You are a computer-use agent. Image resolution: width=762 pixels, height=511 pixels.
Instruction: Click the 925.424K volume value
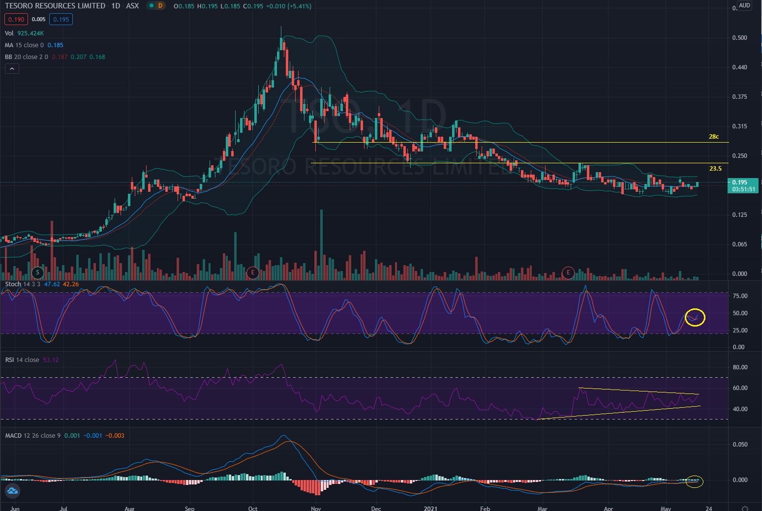[x=30, y=33]
